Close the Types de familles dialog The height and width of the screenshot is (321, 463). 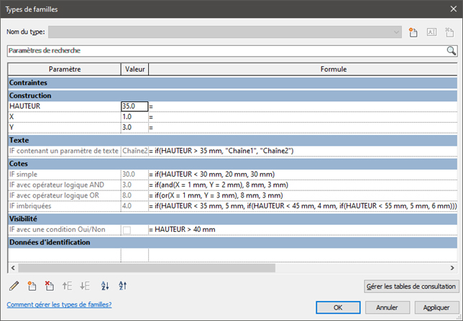(454, 9)
